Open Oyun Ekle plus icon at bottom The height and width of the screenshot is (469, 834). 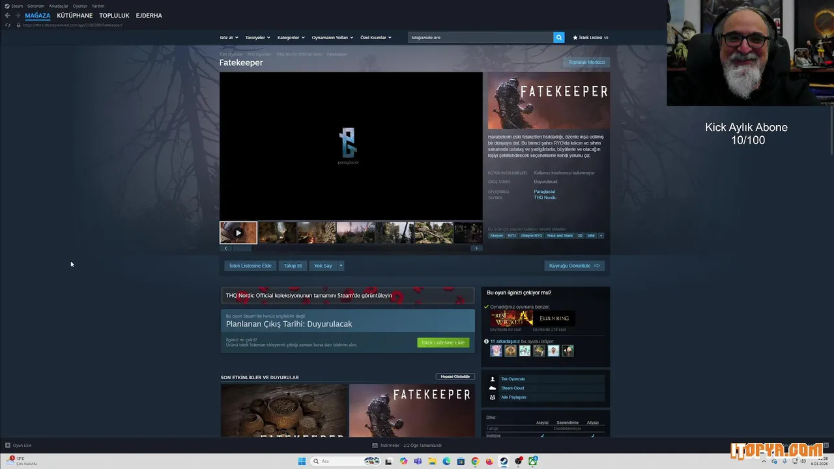tap(8, 446)
